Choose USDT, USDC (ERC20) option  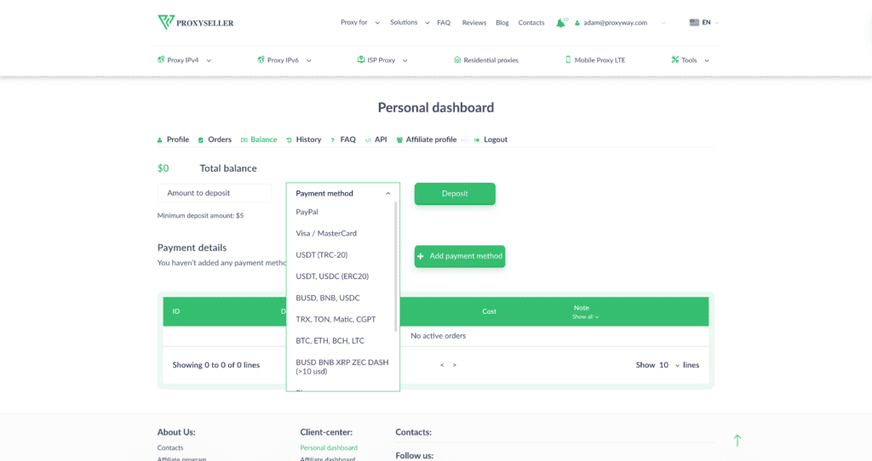(332, 276)
